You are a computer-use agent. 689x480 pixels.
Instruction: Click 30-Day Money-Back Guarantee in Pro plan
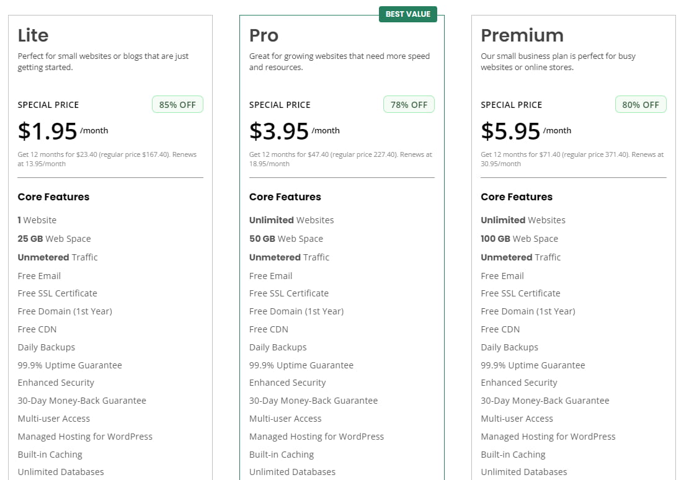coord(313,401)
